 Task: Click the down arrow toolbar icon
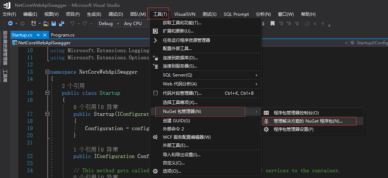point(315,24)
